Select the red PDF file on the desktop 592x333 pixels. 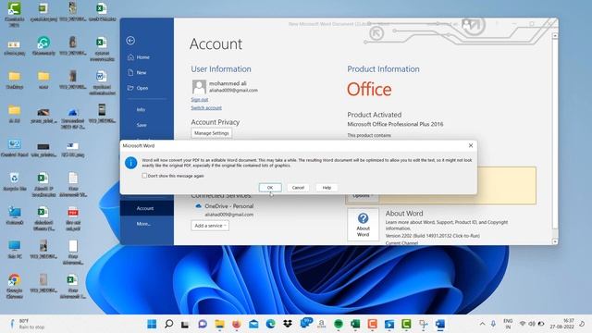tap(73, 218)
